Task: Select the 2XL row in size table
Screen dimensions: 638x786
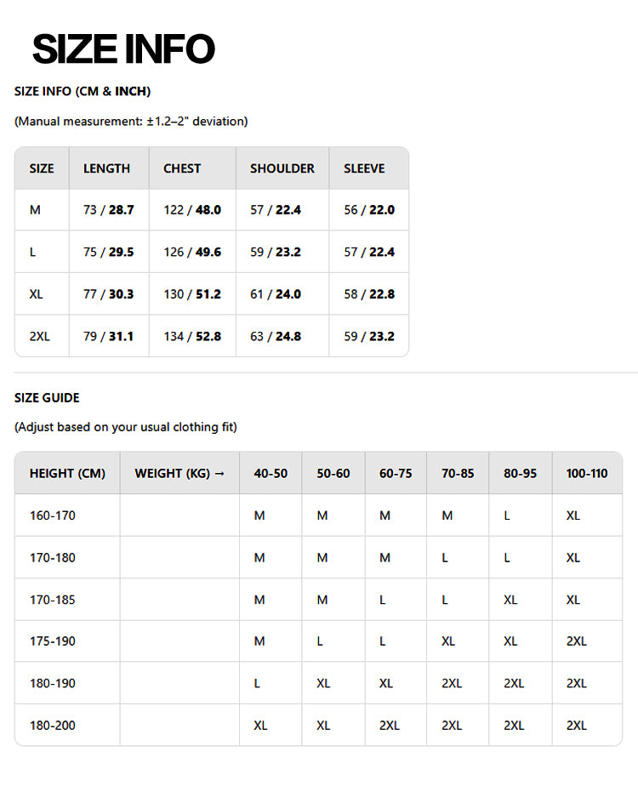Action: [212, 336]
